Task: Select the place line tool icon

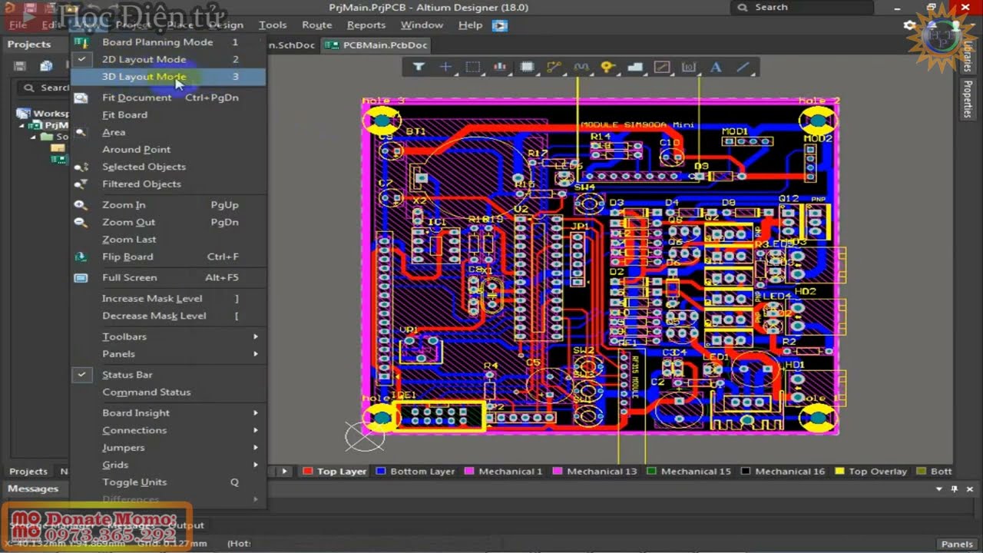Action: 743,67
